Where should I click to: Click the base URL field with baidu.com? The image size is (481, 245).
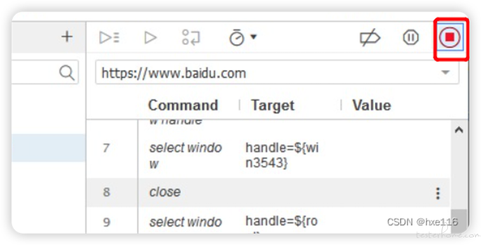coord(277,72)
